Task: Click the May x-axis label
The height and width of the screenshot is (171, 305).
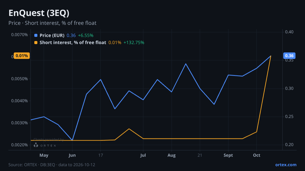Action: [x=44, y=155]
